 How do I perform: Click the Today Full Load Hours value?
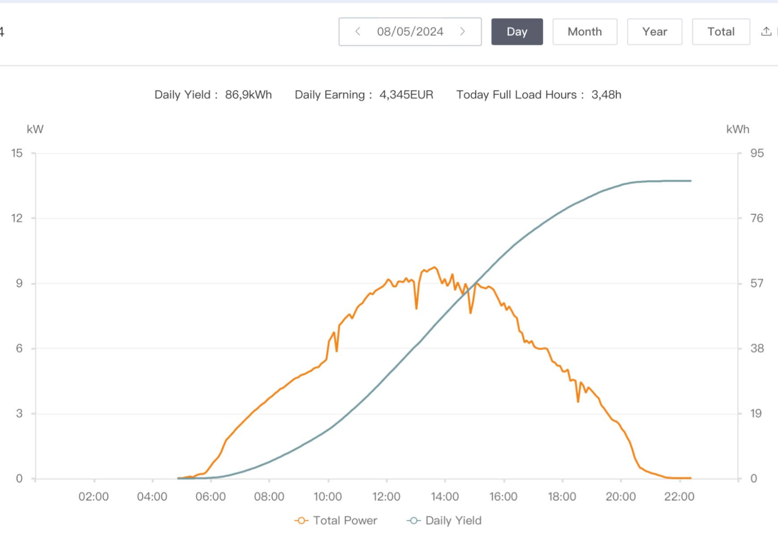(x=606, y=95)
